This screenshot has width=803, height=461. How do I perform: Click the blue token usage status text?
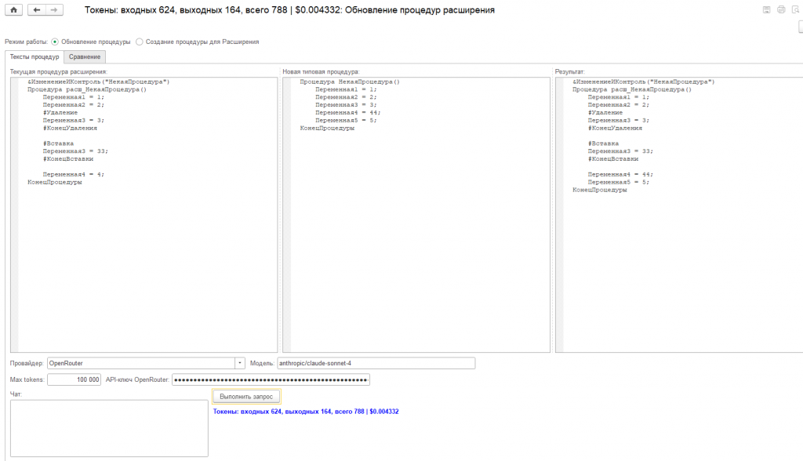[306, 412]
